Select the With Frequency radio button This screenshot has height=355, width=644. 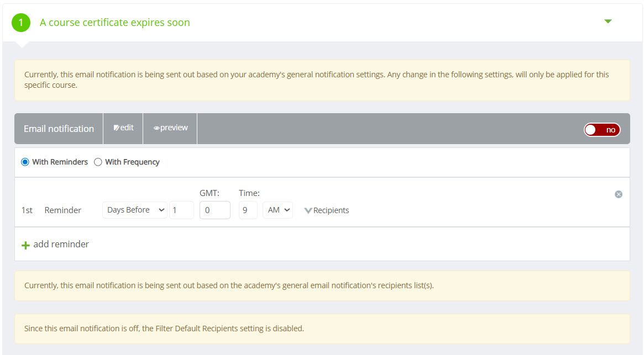tap(98, 162)
